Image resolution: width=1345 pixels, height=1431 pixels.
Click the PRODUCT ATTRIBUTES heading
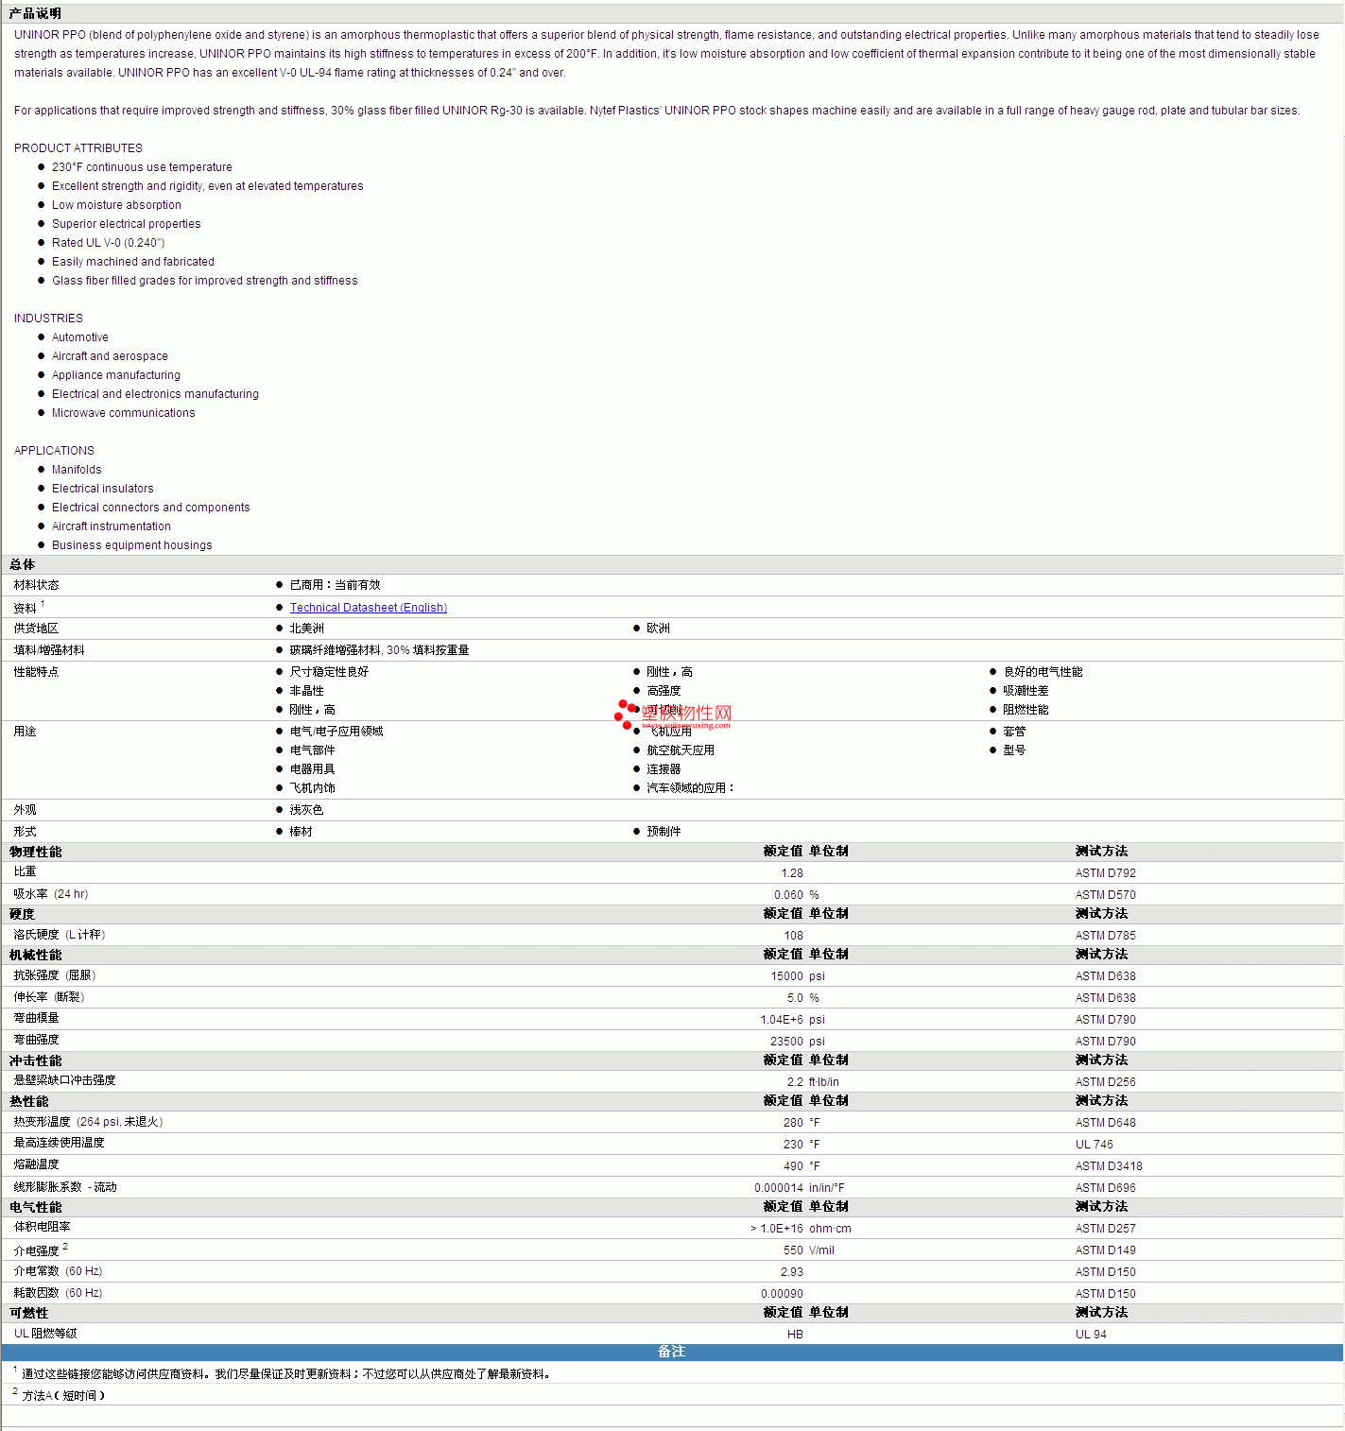tap(78, 148)
